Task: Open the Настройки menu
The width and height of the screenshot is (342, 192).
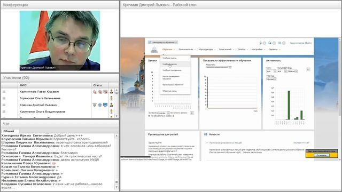Action: point(258,50)
